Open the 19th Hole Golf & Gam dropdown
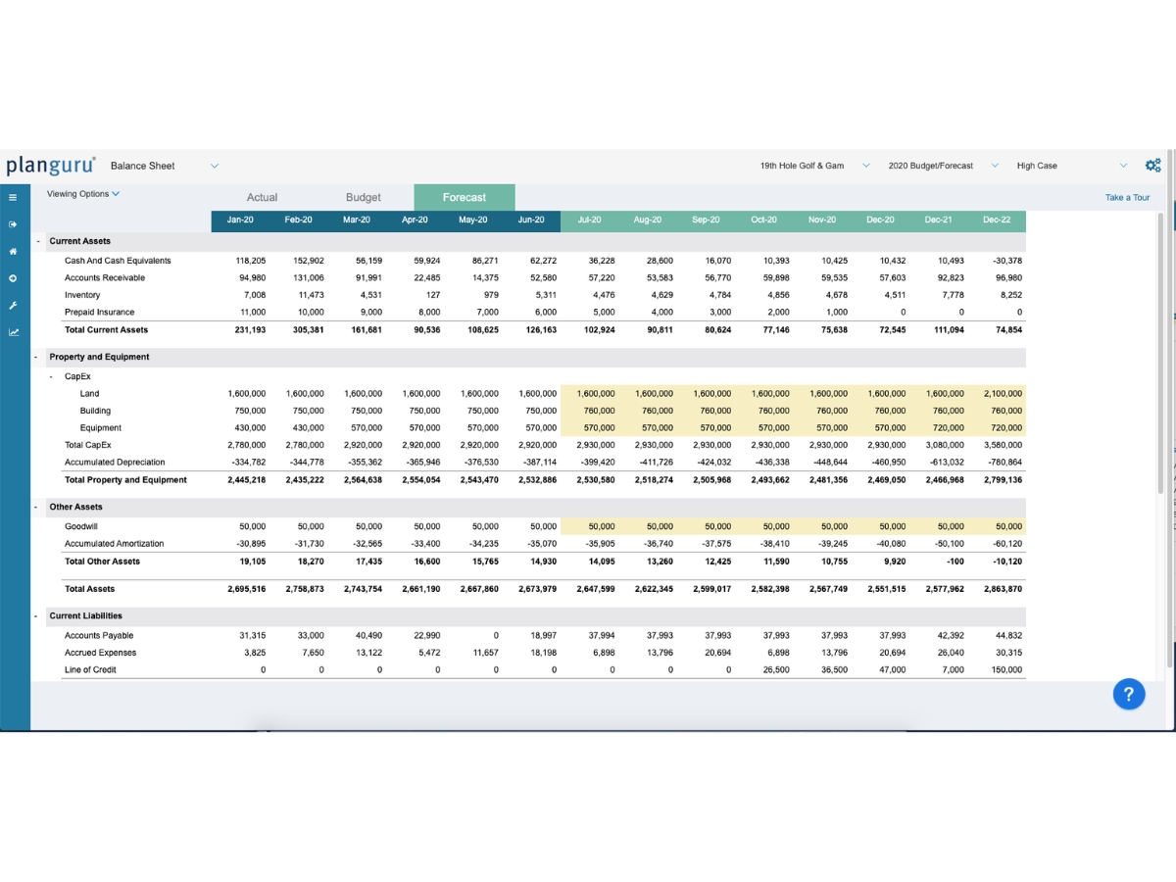 click(x=814, y=166)
